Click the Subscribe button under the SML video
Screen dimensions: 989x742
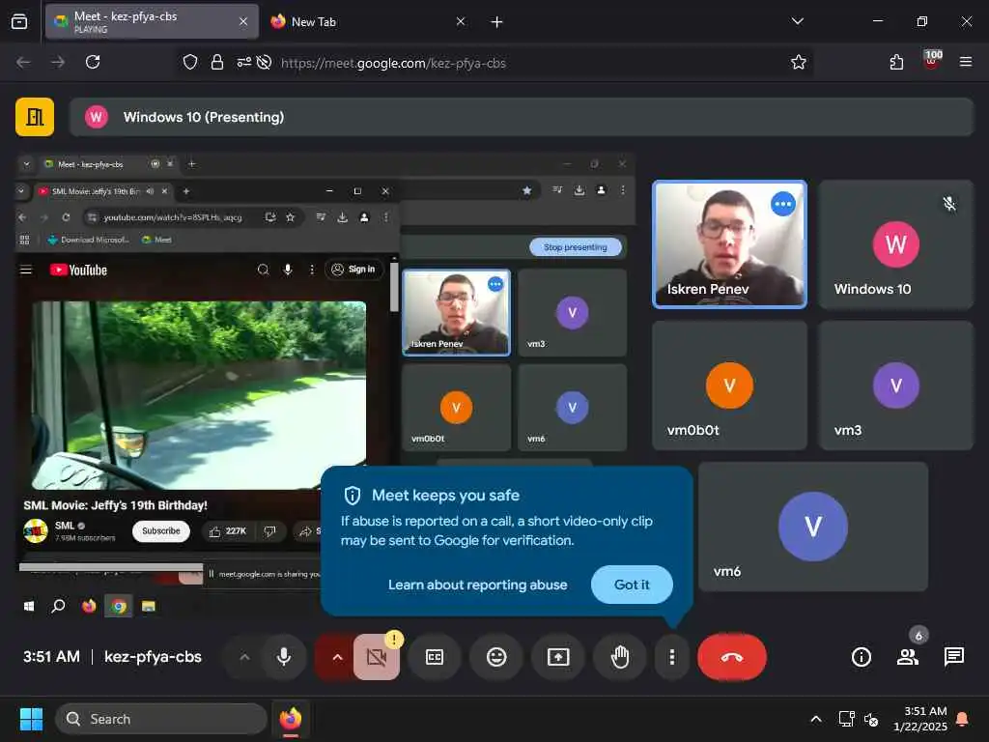pyautogui.click(x=161, y=531)
